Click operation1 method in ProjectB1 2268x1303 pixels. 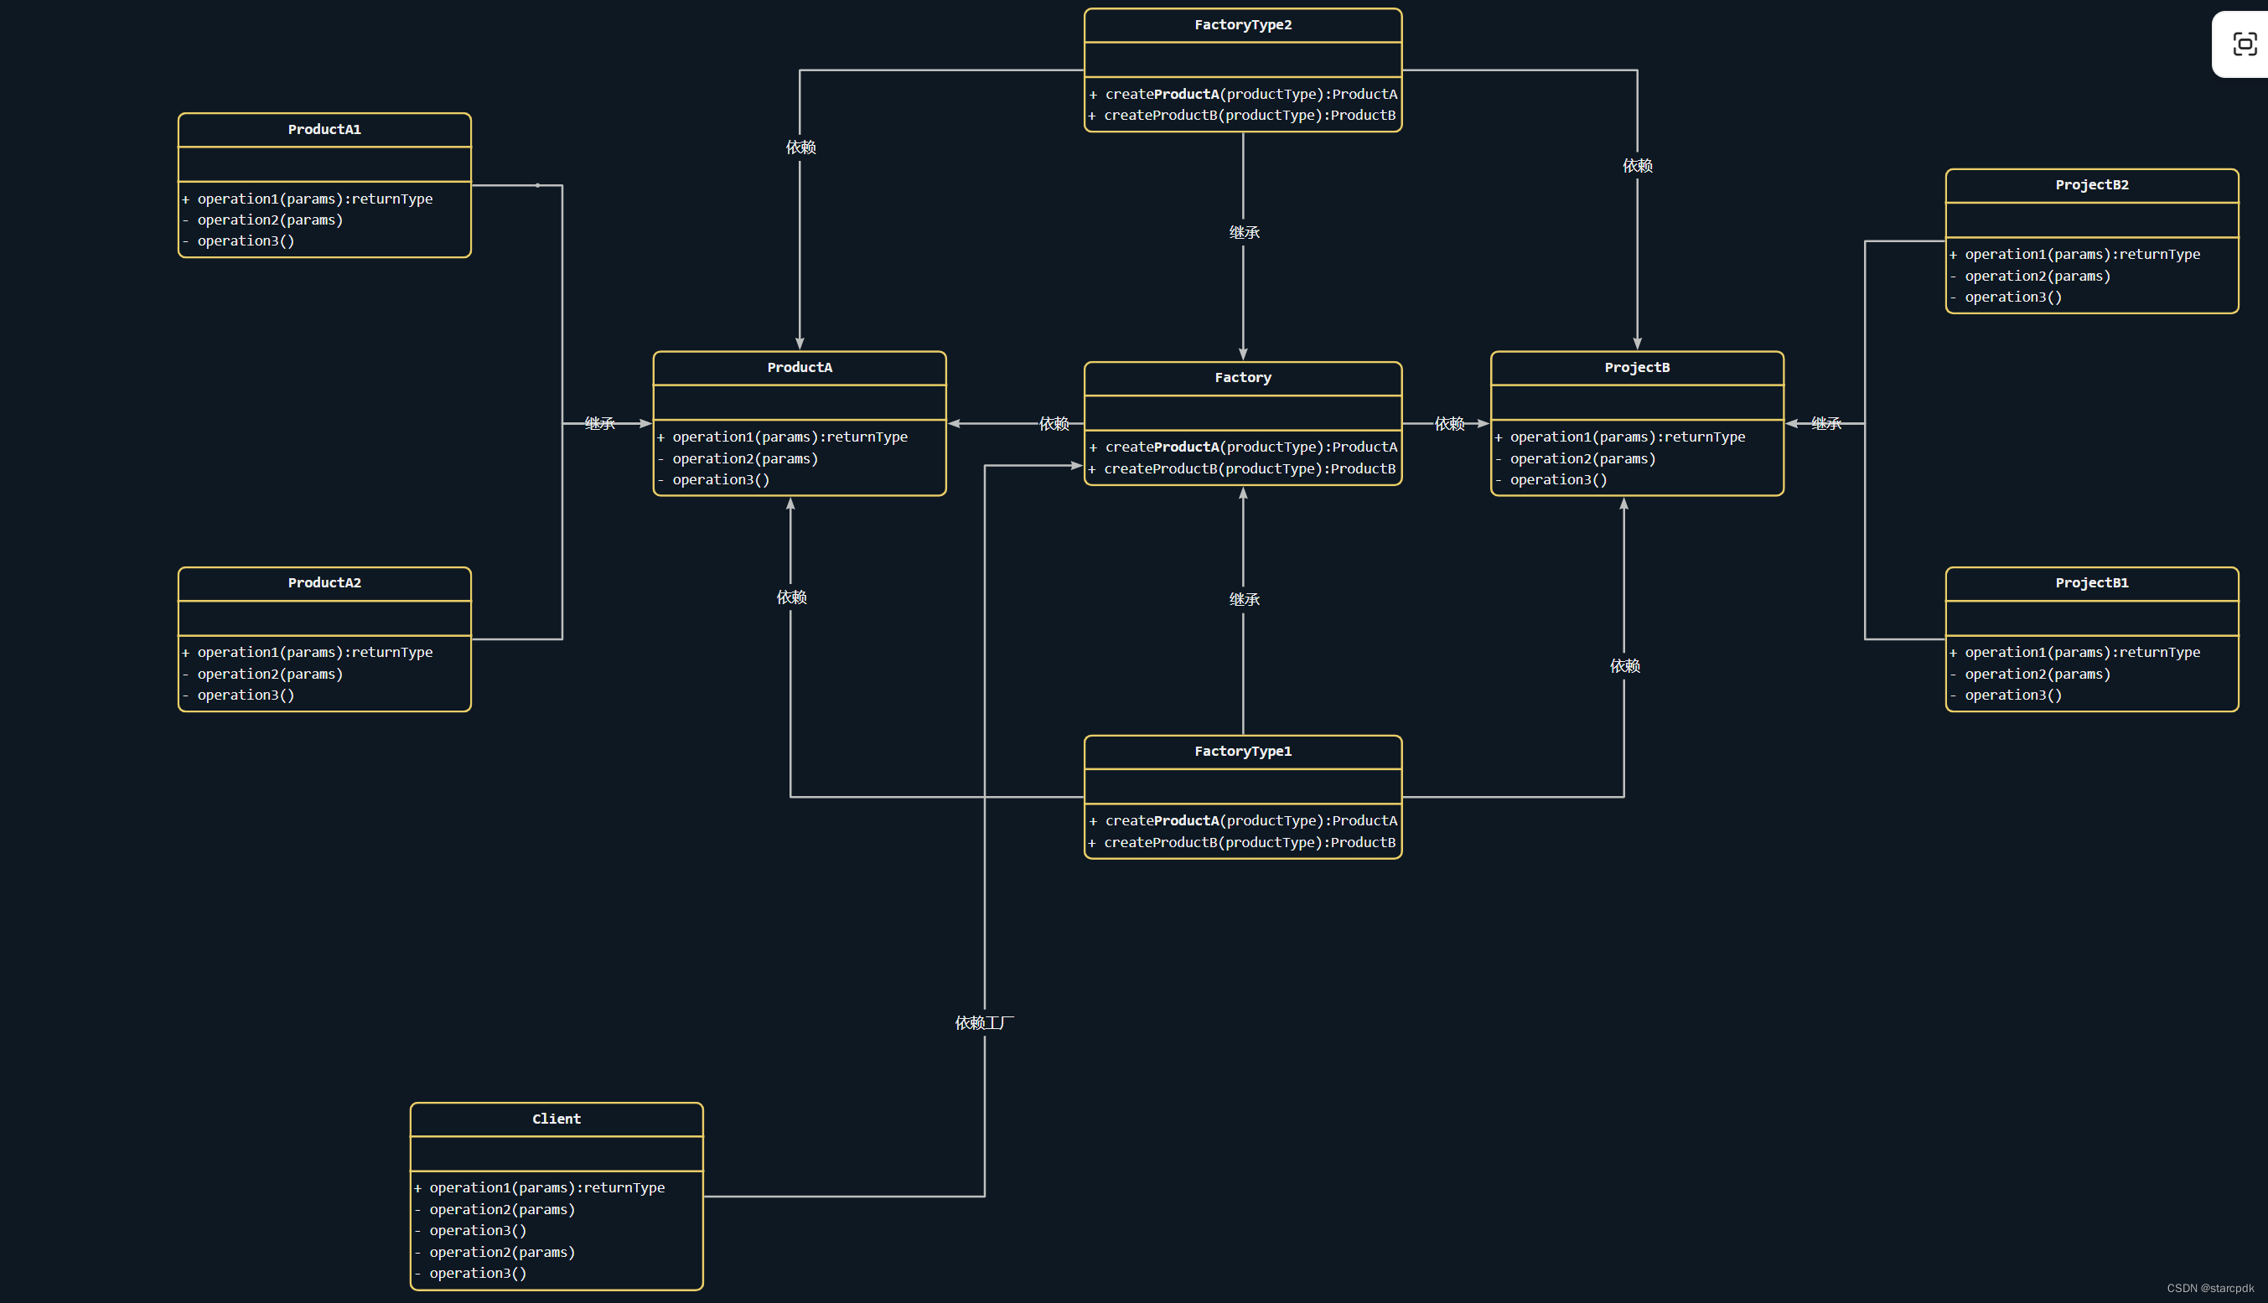[x=2074, y=653]
